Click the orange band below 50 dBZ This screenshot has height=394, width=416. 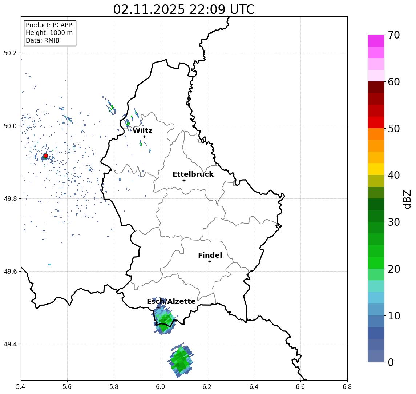(x=376, y=134)
